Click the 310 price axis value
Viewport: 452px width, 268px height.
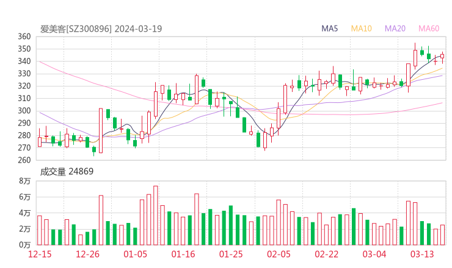point(24,98)
